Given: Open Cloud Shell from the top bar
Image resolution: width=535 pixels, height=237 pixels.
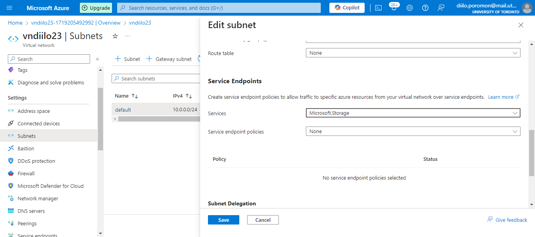Looking at the screenshot, I should [378, 8].
